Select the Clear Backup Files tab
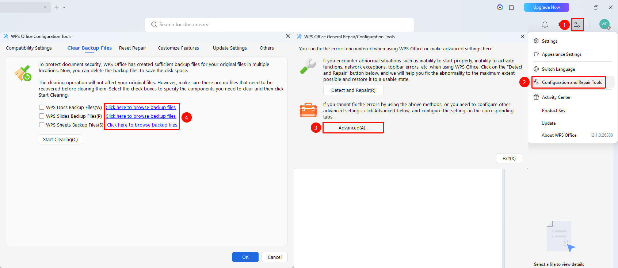The image size is (618, 268). [x=89, y=48]
